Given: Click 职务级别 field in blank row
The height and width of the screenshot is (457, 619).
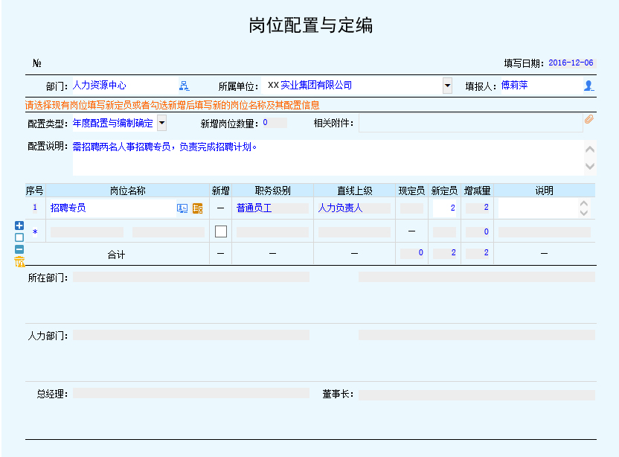Looking at the screenshot, I should 272,232.
